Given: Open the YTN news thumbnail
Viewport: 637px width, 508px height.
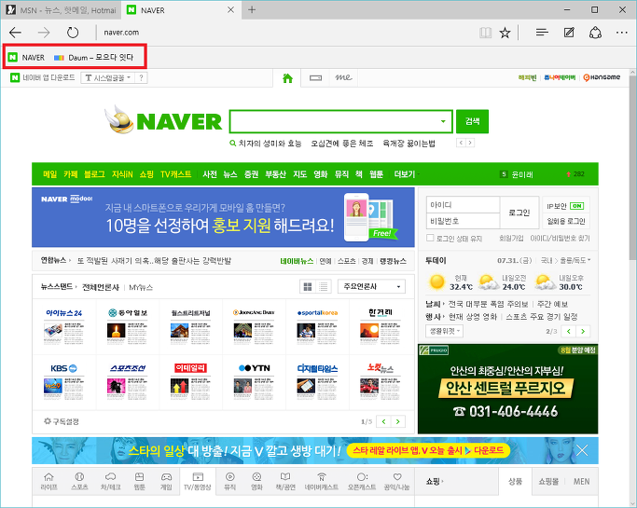Looking at the screenshot, I should (x=255, y=382).
